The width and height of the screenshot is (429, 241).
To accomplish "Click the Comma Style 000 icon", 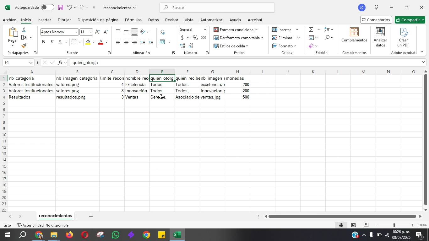I will pos(204,38).
